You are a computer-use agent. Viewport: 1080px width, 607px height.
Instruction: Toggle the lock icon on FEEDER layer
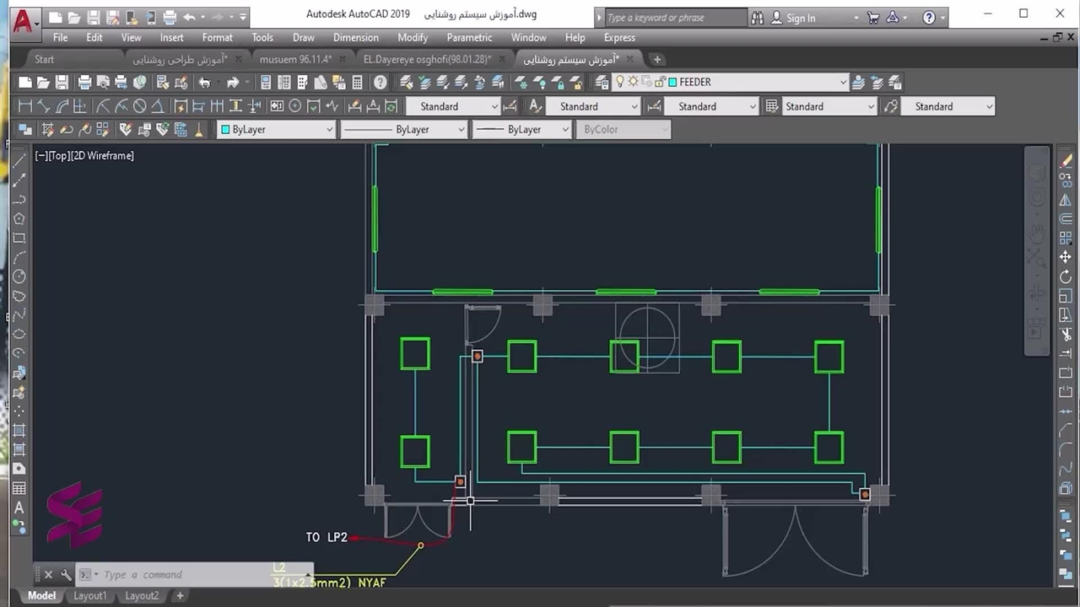pyautogui.click(x=658, y=82)
